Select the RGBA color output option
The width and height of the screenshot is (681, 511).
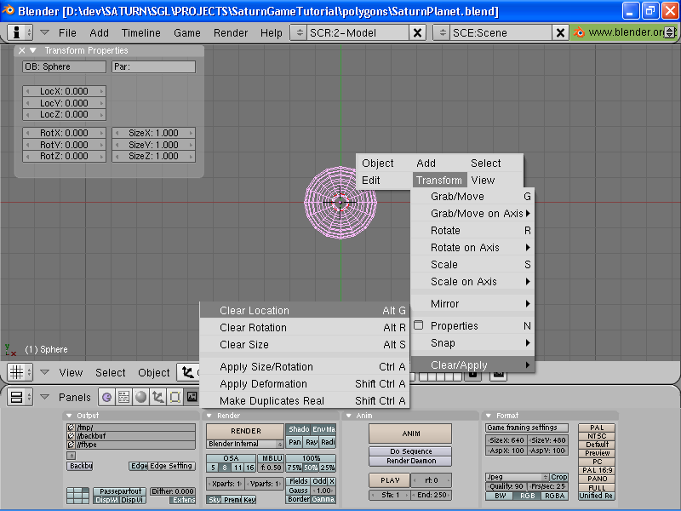point(555,496)
